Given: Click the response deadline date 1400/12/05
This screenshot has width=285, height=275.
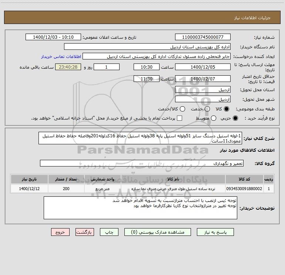Looking at the screenshot, I should tap(203, 67).
